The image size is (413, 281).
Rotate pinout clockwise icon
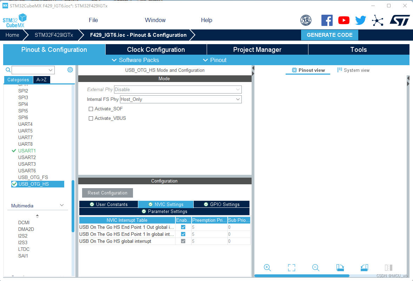coord(340,268)
